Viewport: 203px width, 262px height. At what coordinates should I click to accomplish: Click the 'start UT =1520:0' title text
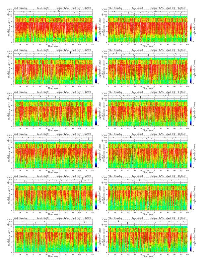(x=81, y=134)
